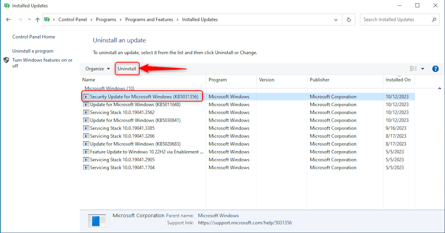
Task: Expand chevron after Programs breadcrumb
Action: (121, 19)
